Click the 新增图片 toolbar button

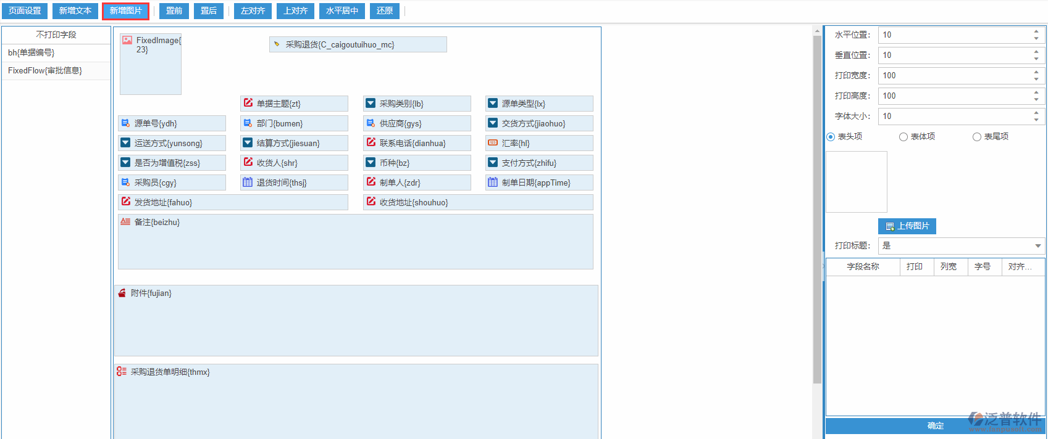pyautogui.click(x=125, y=11)
